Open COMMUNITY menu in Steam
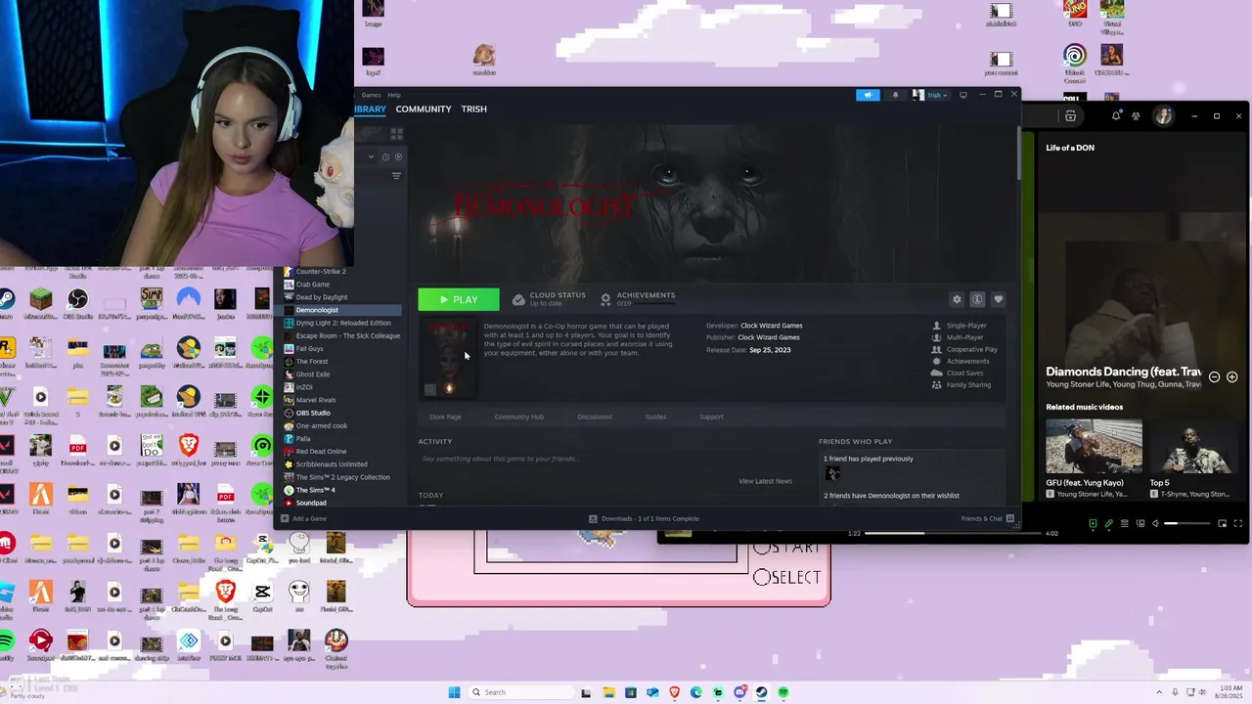The image size is (1252, 704). click(x=424, y=110)
